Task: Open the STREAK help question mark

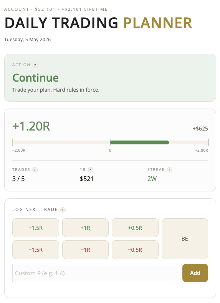Action: coord(170,170)
